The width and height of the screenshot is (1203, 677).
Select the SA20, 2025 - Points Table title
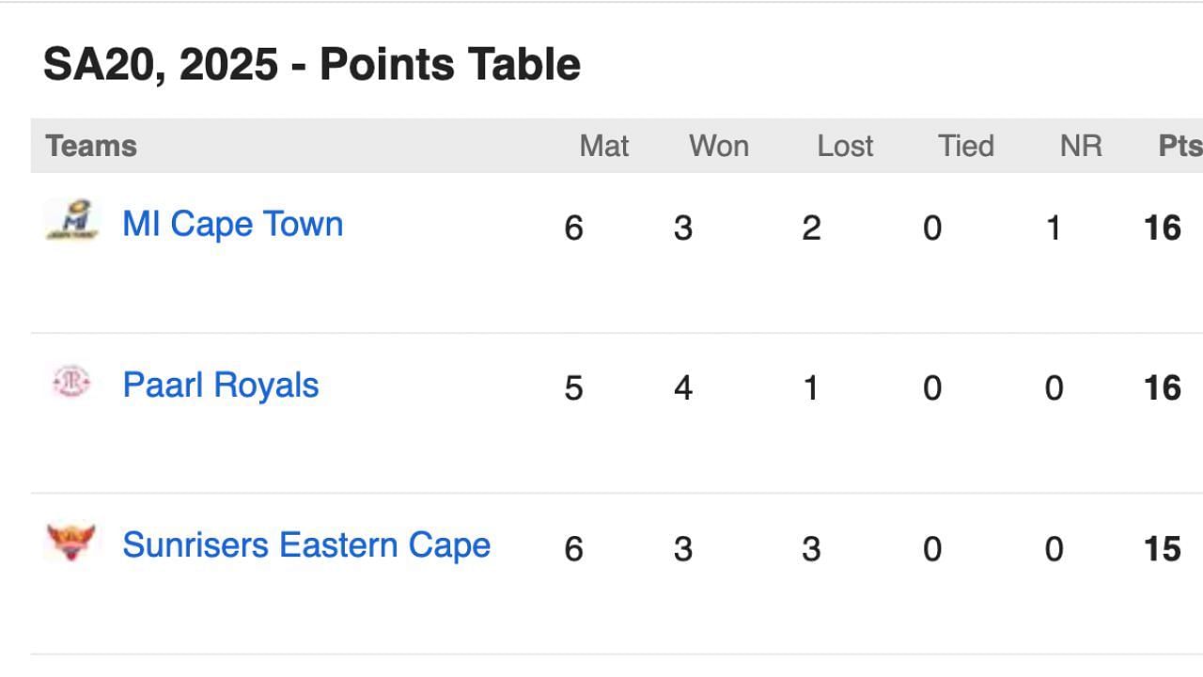[x=312, y=65]
